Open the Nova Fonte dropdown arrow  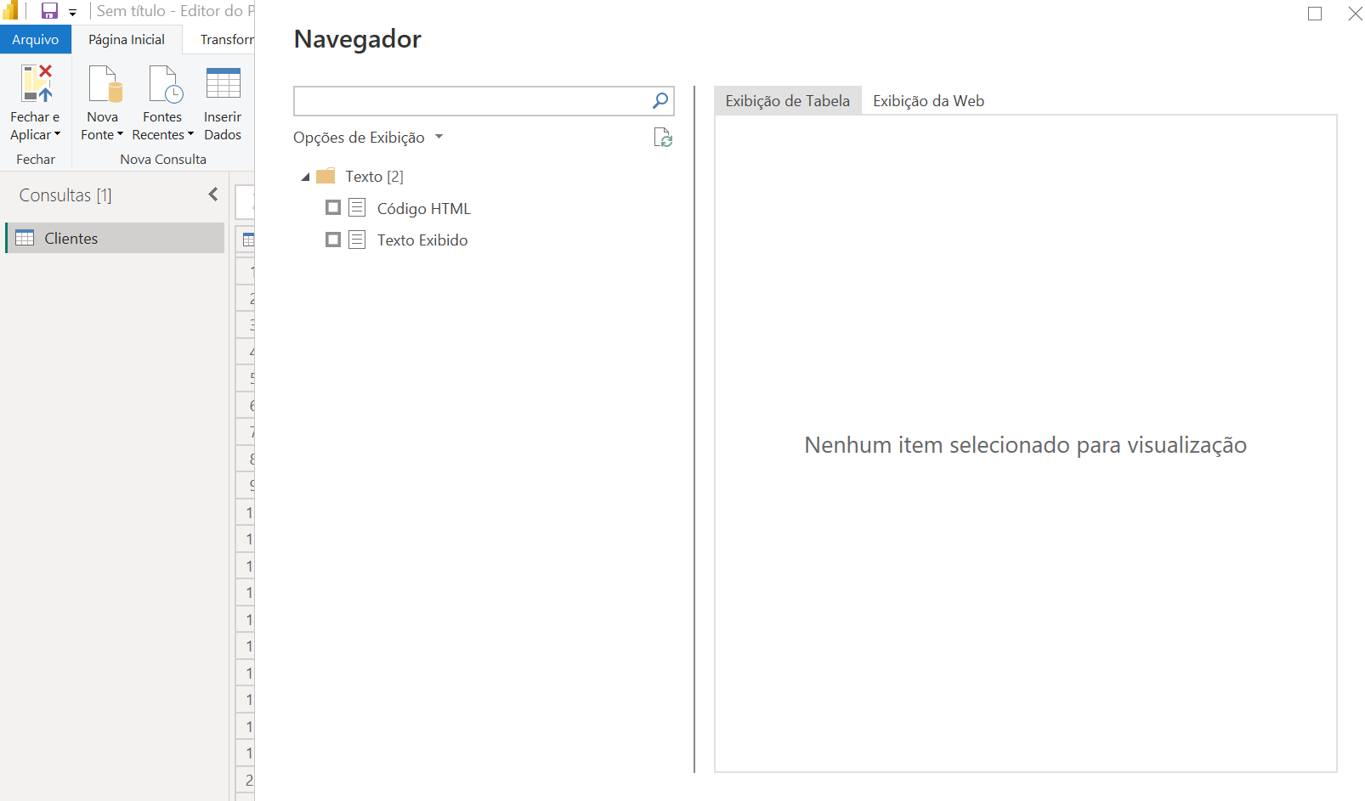click(x=120, y=134)
